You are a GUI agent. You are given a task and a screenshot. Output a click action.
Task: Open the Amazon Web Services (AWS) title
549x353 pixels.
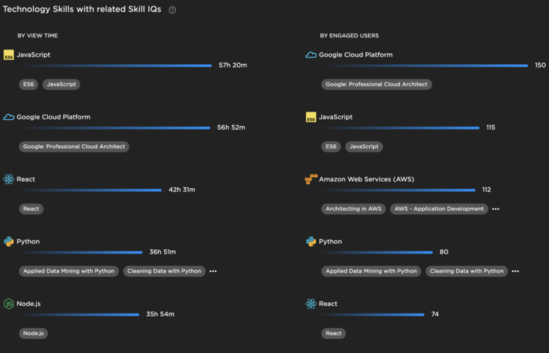(366, 180)
